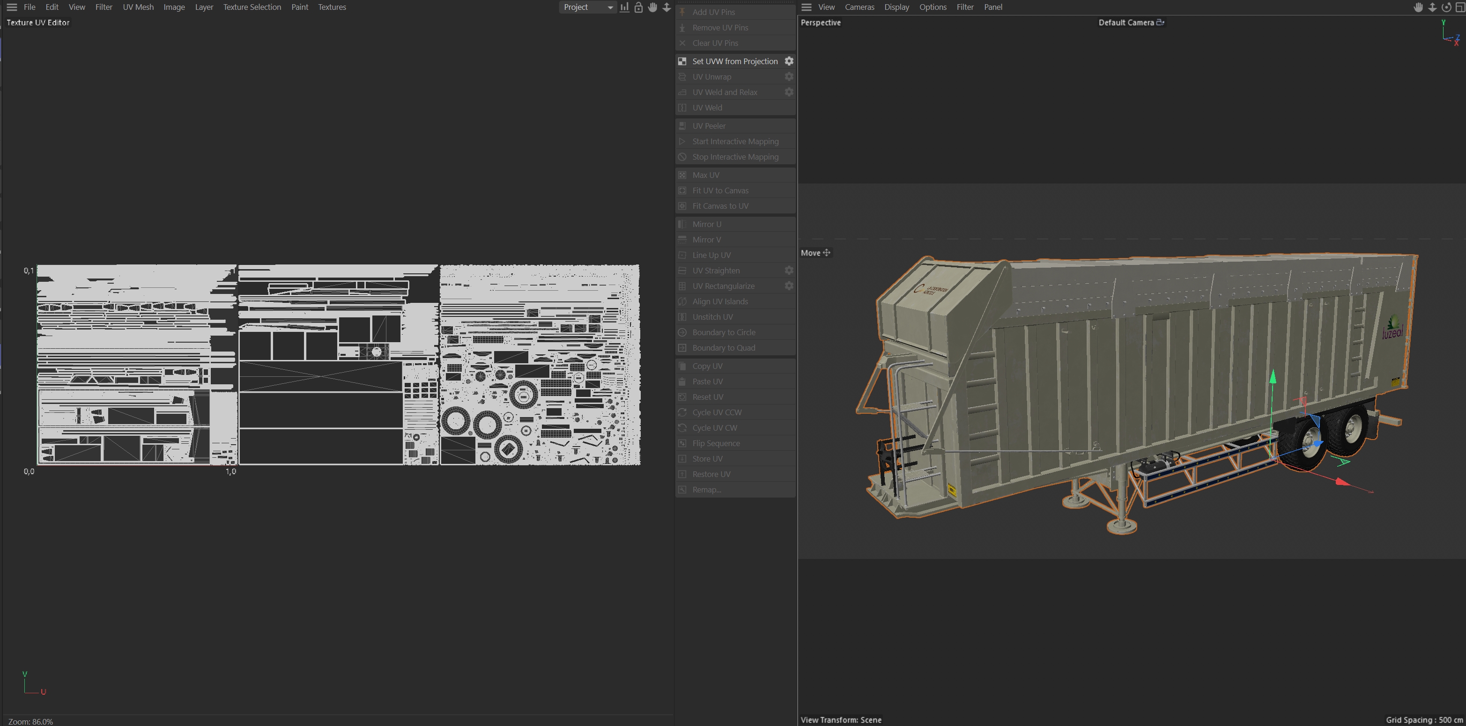Image resolution: width=1466 pixels, height=726 pixels.
Task: Toggle the viewport layout maximize icon
Action: (1460, 7)
